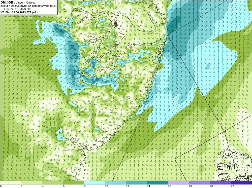Click the legend scale value 2
Image resolution: width=252 pixels, height=188 pixels.
[x=22, y=186]
